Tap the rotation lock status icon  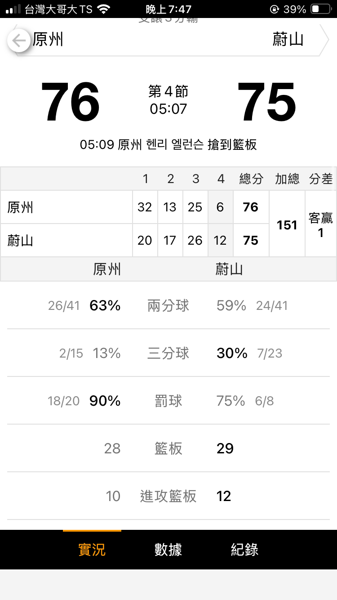tap(274, 9)
